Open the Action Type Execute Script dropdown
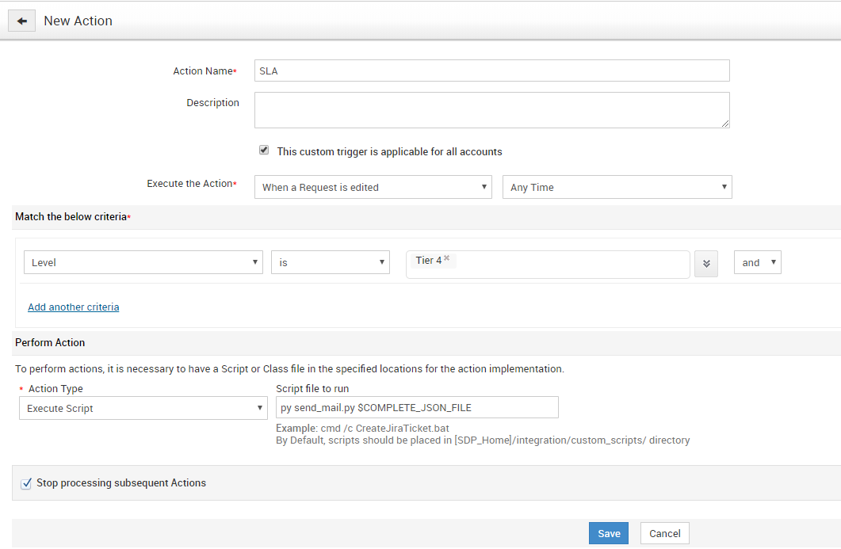 pos(143,408)
